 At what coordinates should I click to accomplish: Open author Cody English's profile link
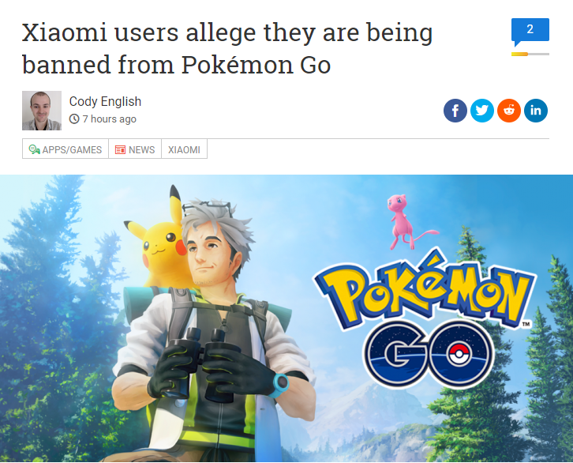(x=105, y=101)
